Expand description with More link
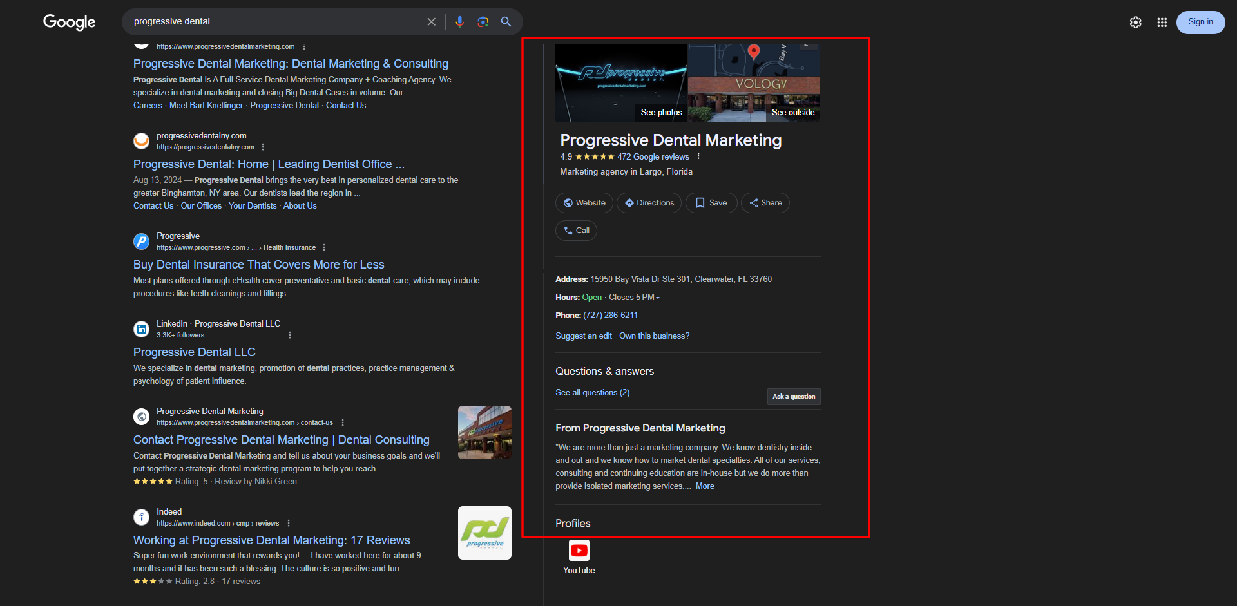 coord(705,486)
